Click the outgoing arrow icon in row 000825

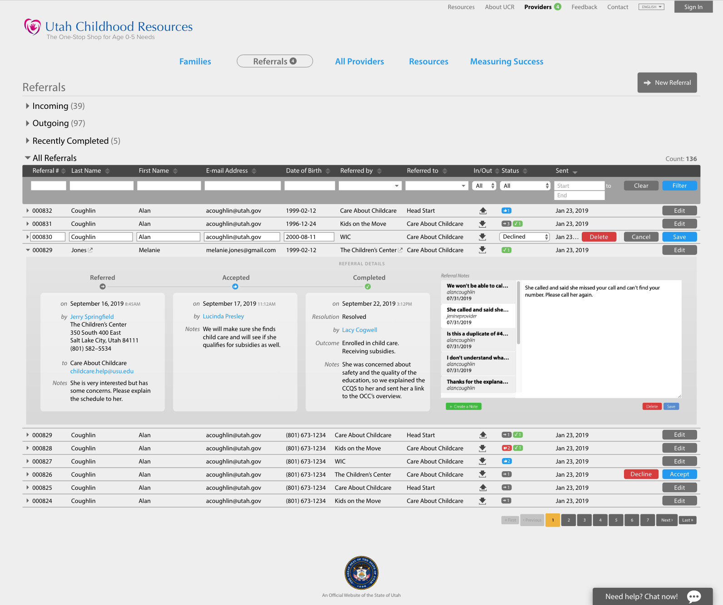(483, 488)
